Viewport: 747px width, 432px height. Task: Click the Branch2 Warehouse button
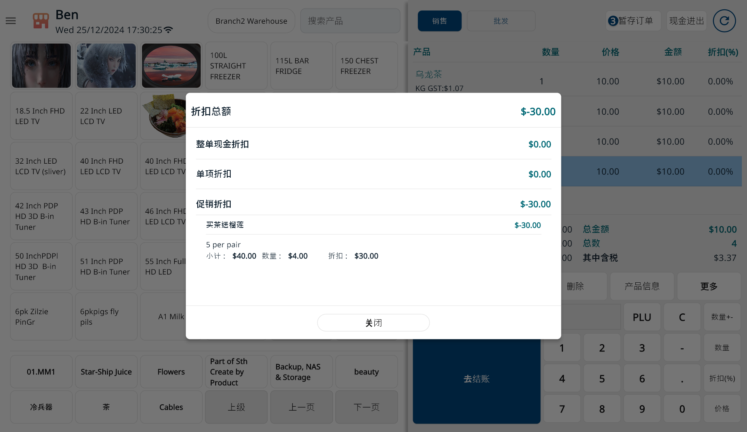pyautogui.click(x=251, y=21)
